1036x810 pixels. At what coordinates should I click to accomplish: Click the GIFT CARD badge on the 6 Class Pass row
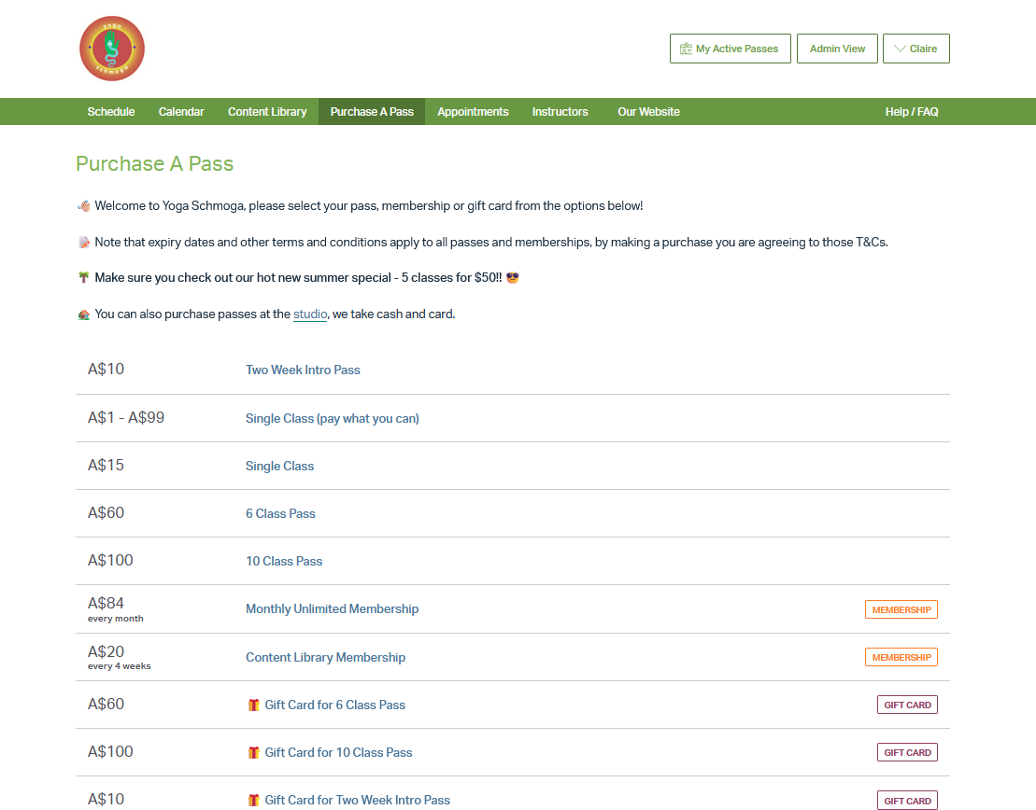(x=906, y=705)
